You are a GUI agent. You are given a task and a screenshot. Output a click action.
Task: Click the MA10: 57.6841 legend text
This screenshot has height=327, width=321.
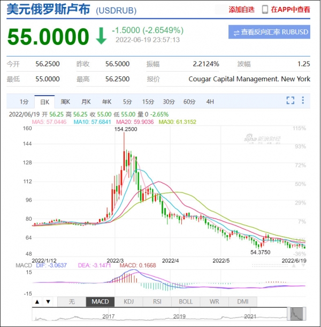93,122
